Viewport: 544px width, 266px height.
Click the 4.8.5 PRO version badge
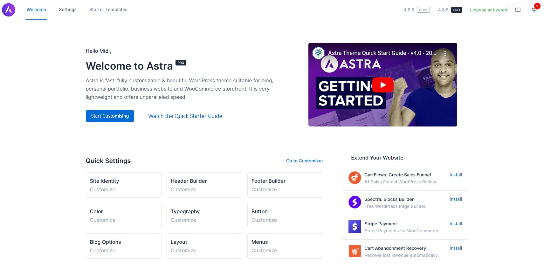450,10
